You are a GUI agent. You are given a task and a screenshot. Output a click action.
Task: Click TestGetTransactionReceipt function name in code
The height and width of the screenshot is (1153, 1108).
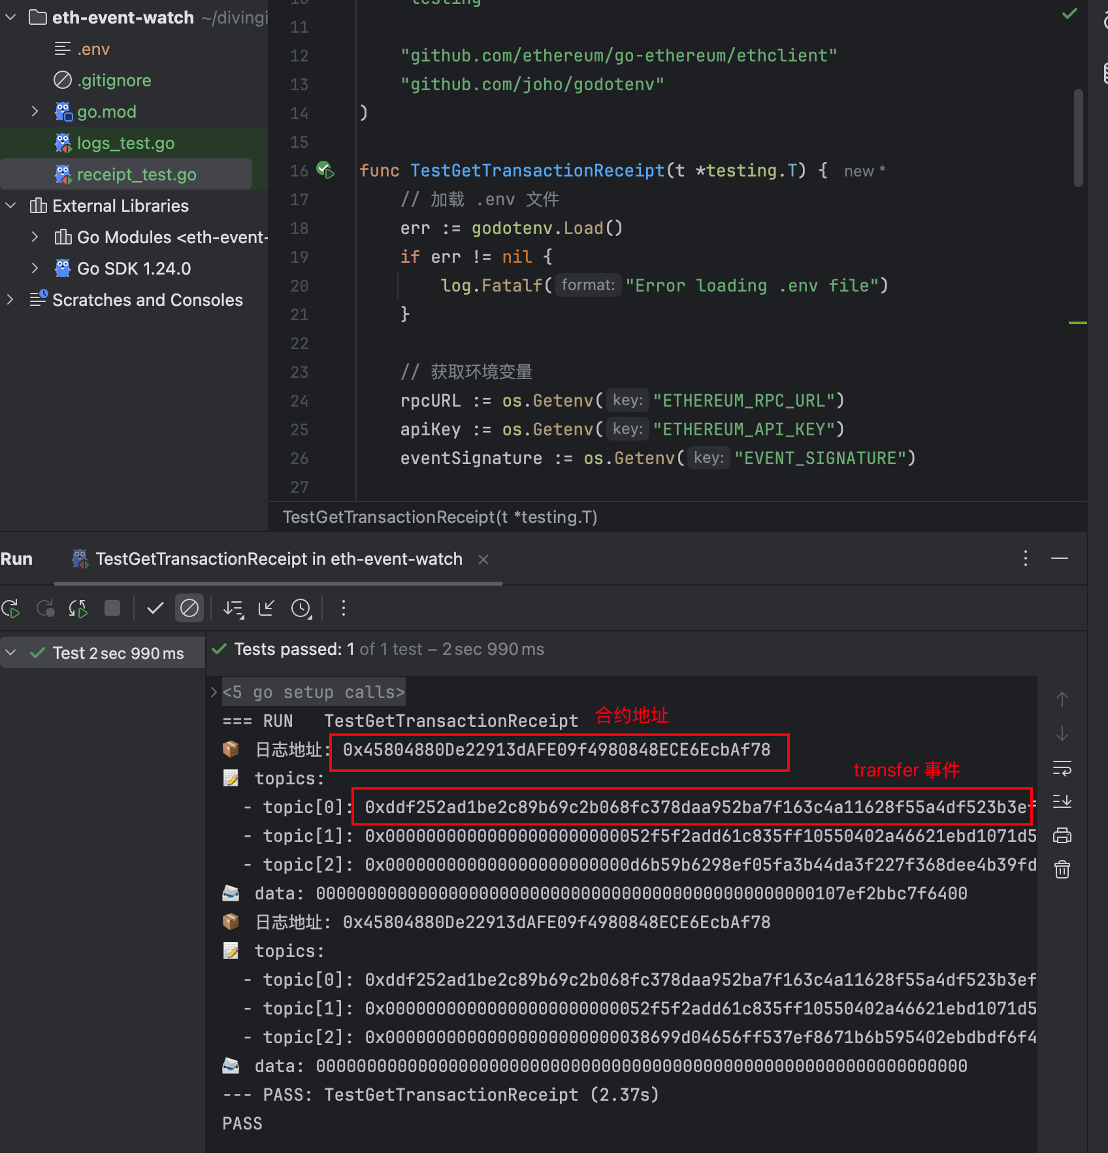[x=537, y=171]
